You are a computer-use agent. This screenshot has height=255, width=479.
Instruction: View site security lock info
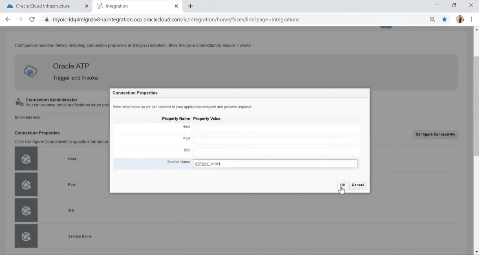click(x=47, y=20)
